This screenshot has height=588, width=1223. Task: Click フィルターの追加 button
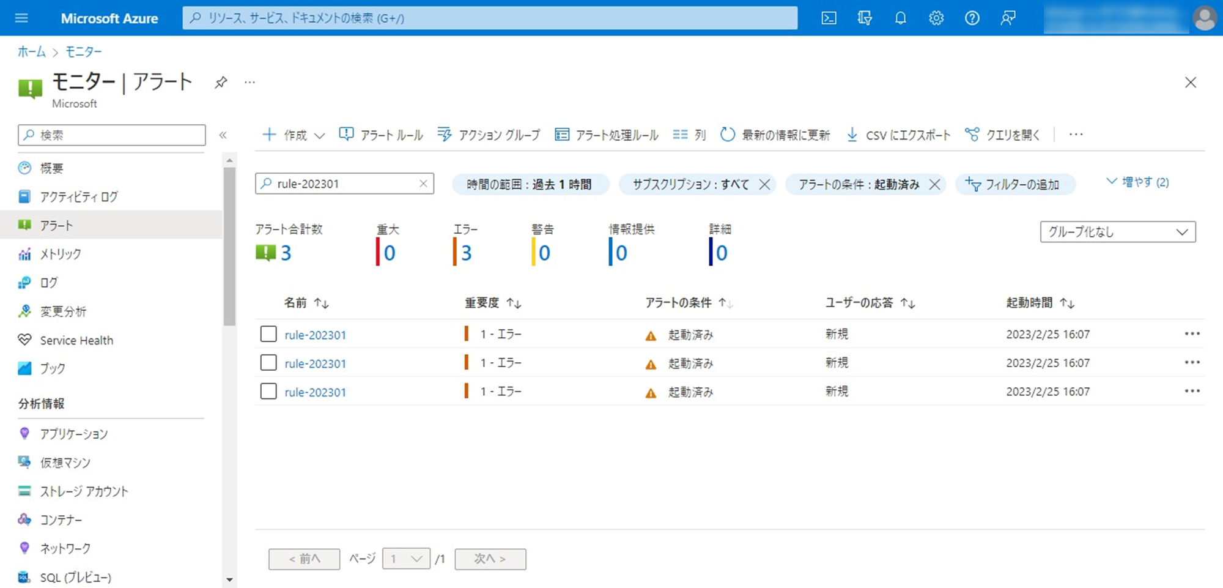tap(1015, 184)
